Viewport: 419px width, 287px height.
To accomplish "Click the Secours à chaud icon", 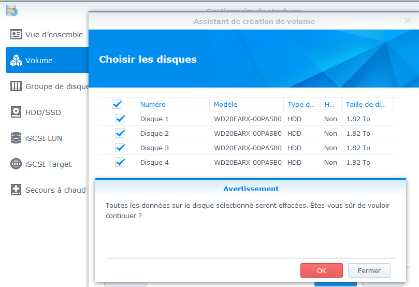I will 16,190.
